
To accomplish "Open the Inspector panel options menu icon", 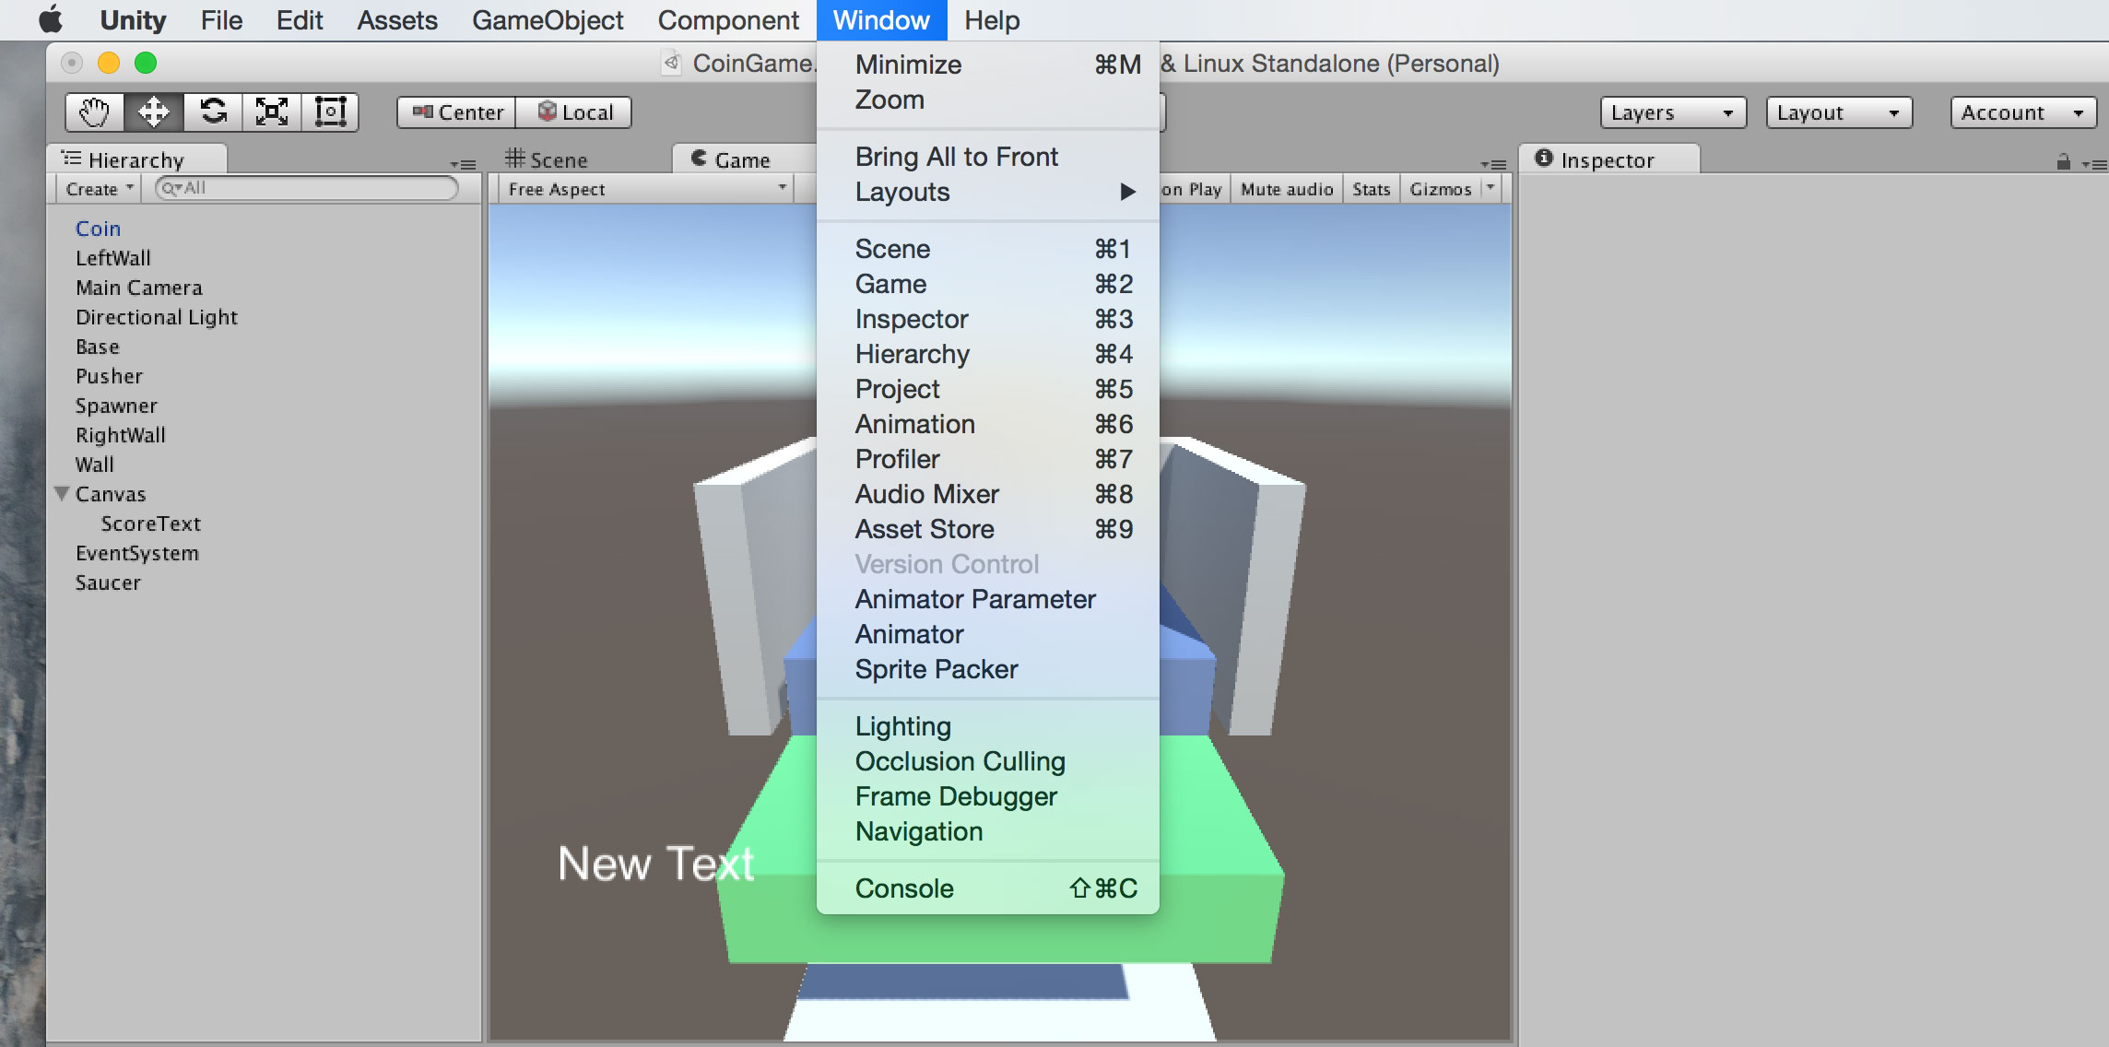I will coord(2093,165).
